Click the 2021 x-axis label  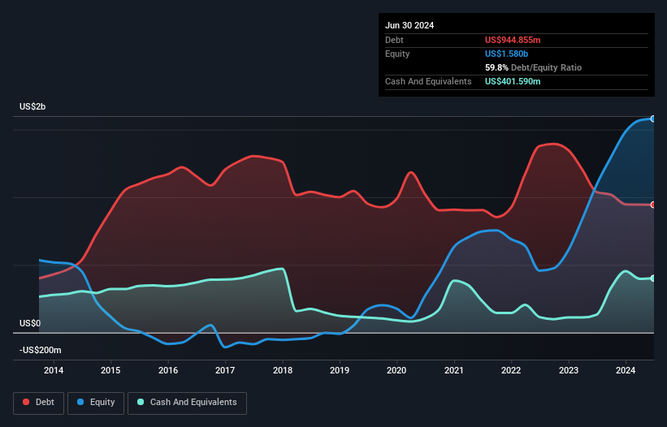point(454,370)
